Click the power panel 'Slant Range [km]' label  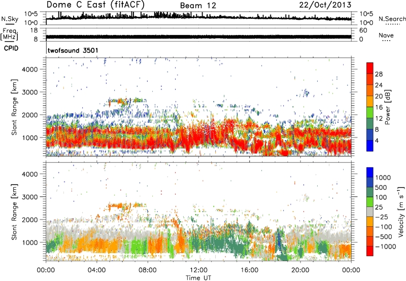click(x=14, y=107)
